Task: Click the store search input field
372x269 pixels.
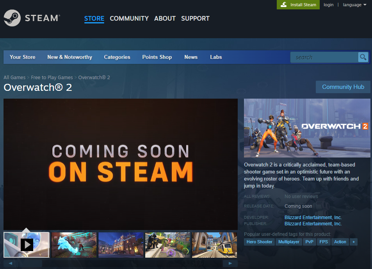Action: pos(324,57)
